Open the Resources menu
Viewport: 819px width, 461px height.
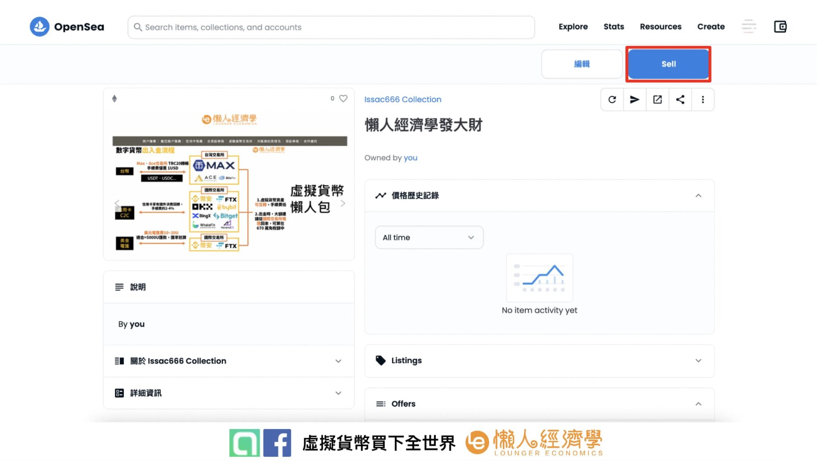pyautogui.click(x=661, y=27)
